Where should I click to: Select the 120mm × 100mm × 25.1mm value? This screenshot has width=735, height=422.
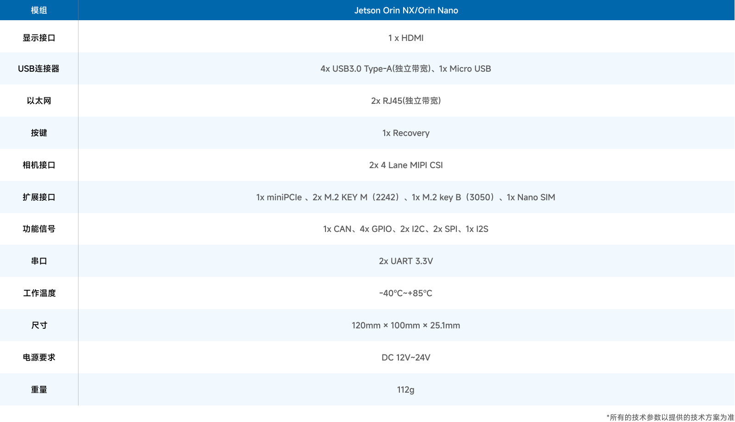point(406,325)
